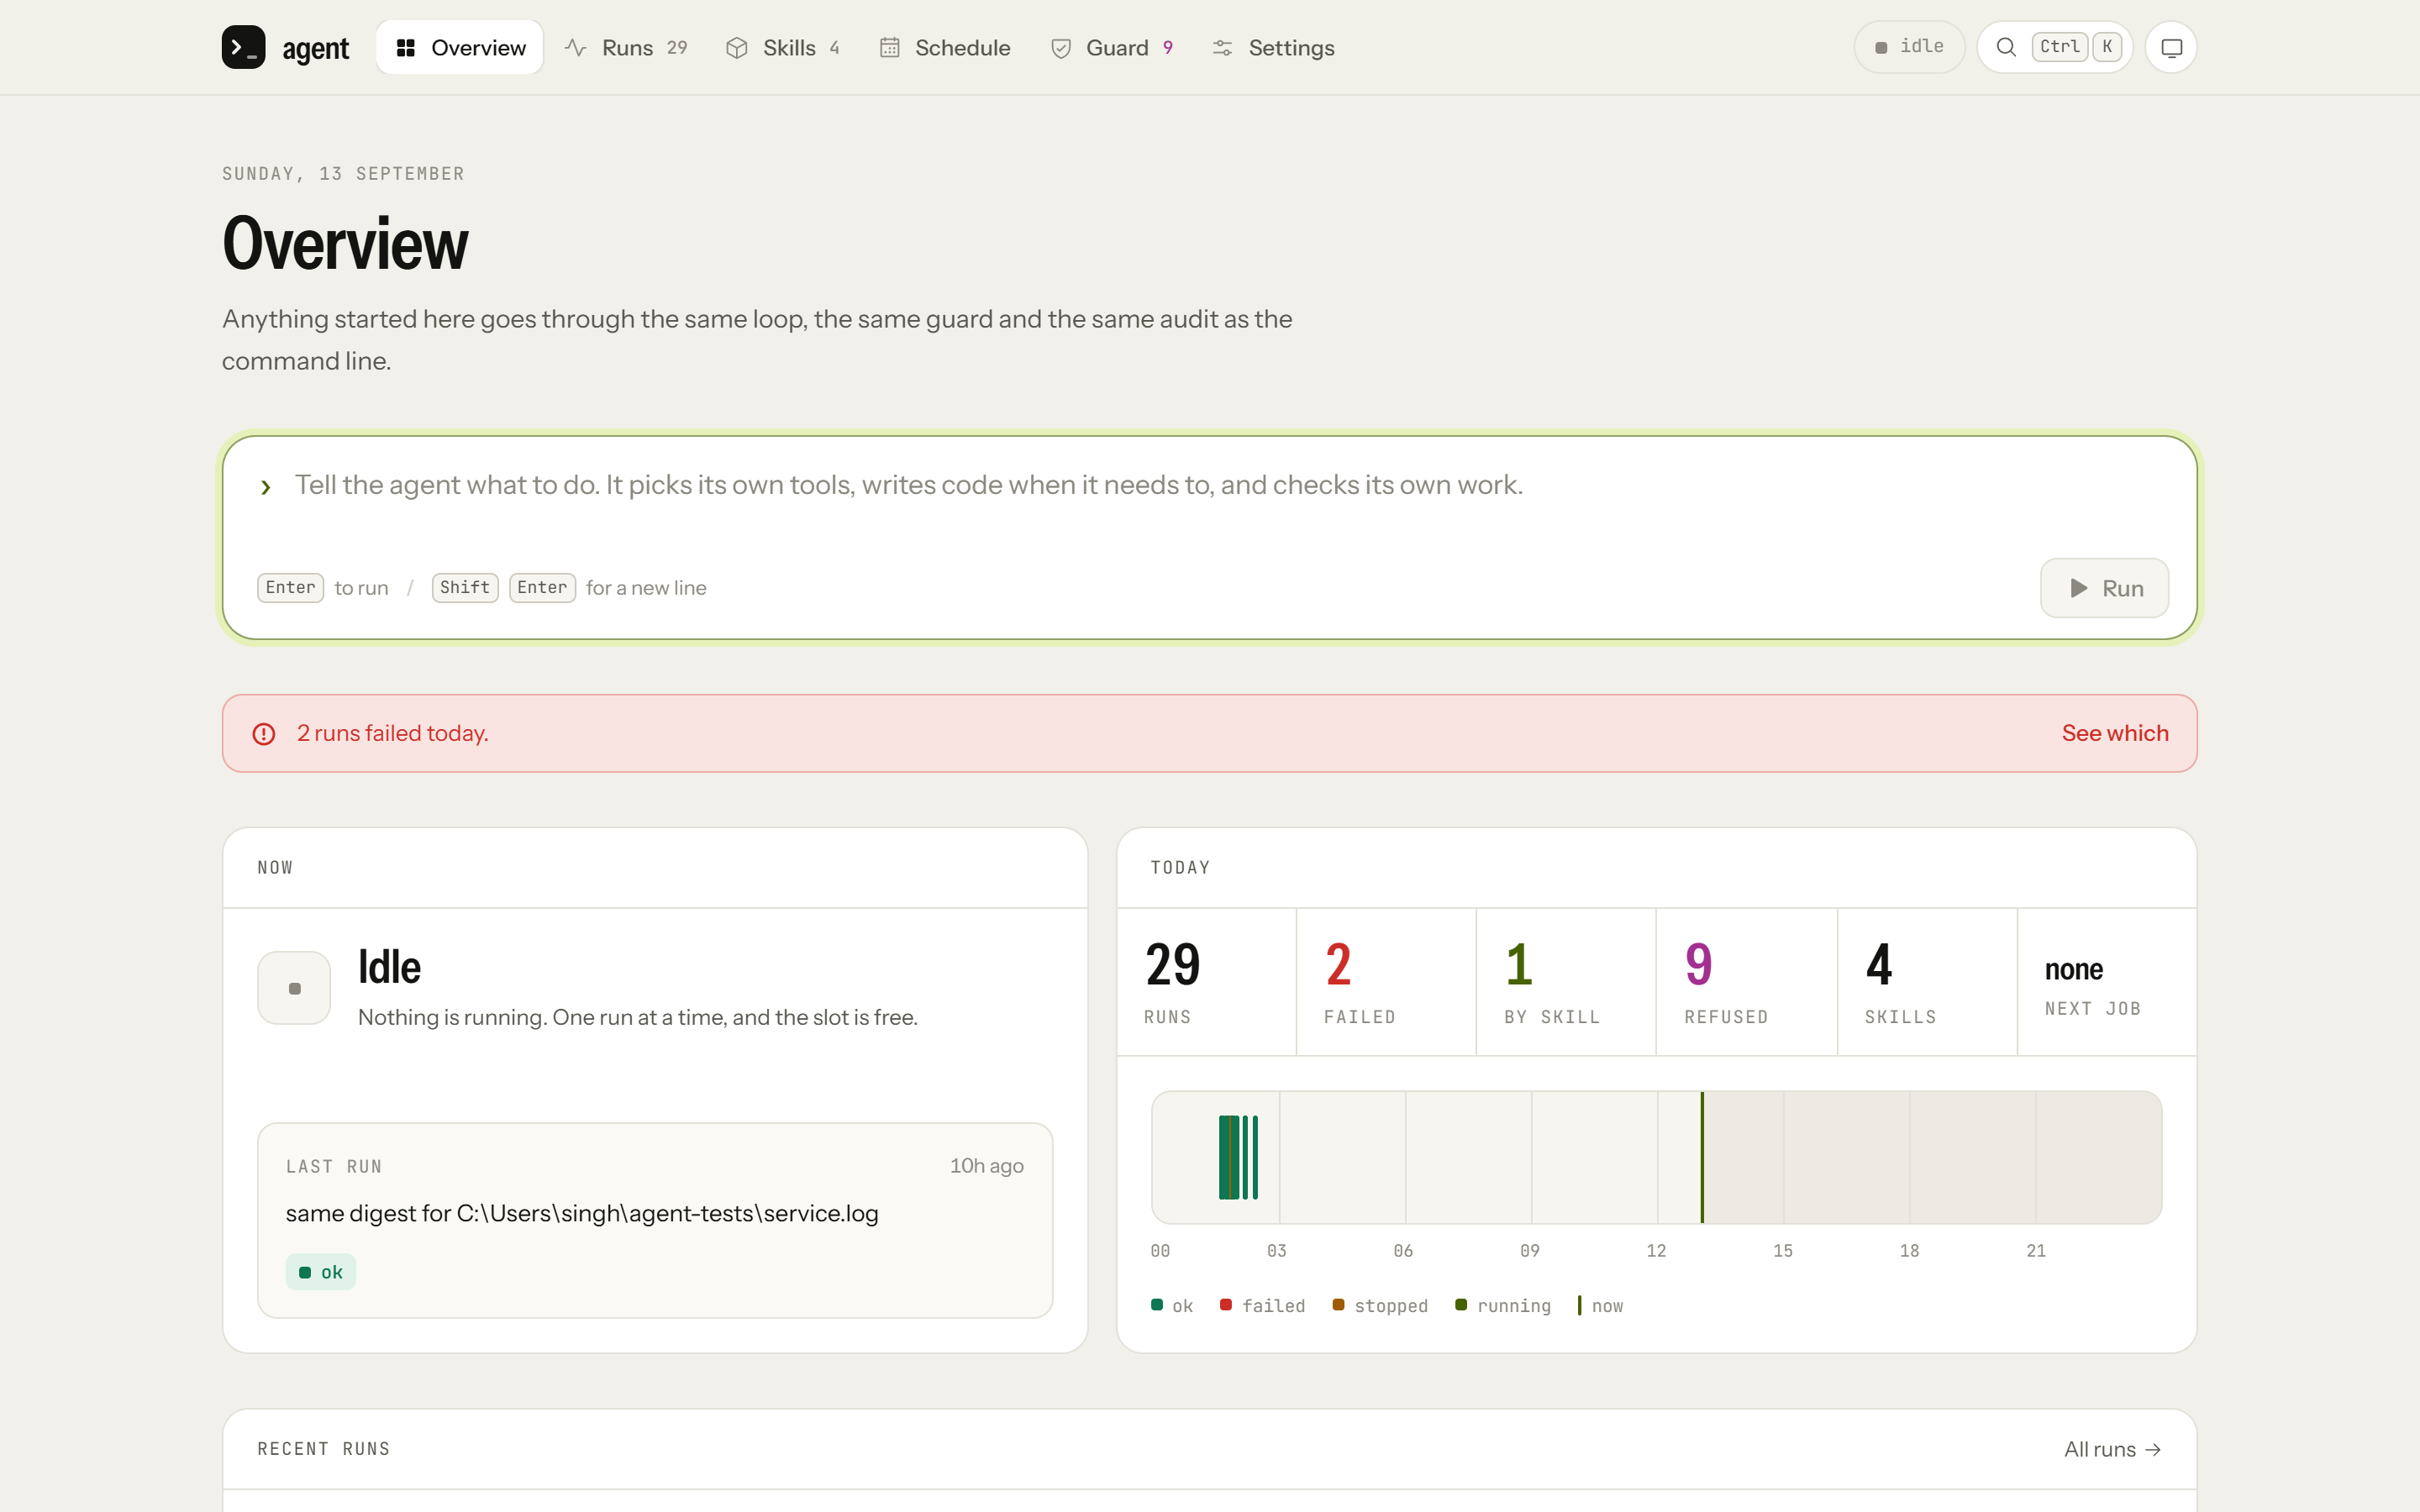This screenshot has width=2420, height=1512.
Task: Click the green run bars on timeline
Action: point(1238,1157)
